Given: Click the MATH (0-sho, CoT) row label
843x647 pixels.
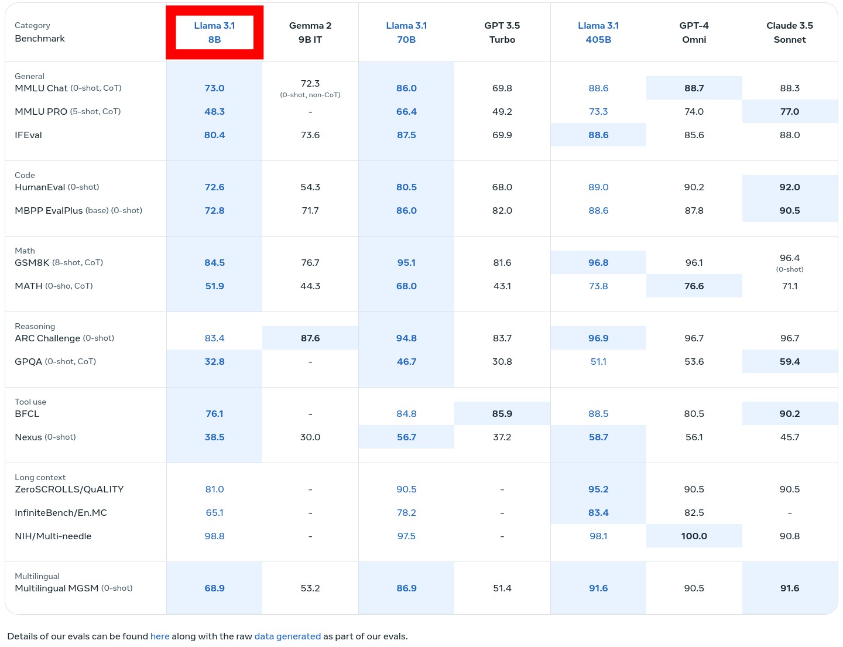Looking at the screenshot, I should pyautogui.click(x=54, y=286).
